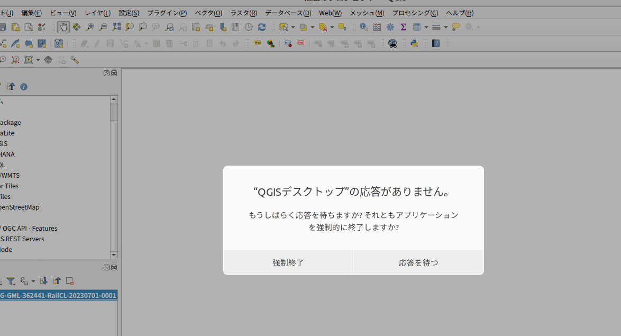This screenshot has width=621, height=336.
Task: Click the Zoom Last icon
Action: (x=169, y=27)
